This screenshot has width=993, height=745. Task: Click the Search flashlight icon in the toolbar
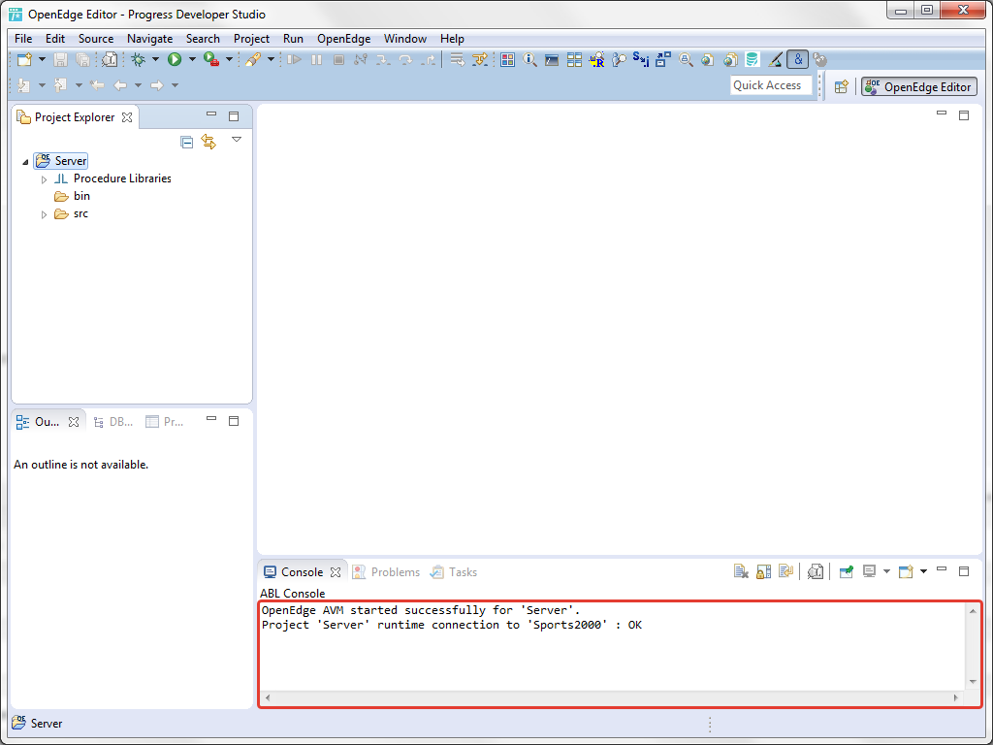[x=253, y=59]
